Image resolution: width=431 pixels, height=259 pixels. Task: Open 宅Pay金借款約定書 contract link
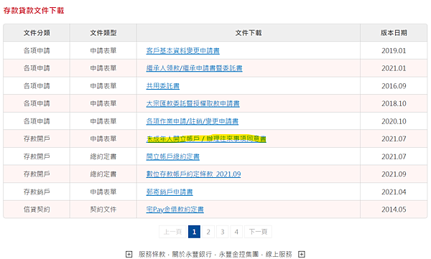click(175, 209)
